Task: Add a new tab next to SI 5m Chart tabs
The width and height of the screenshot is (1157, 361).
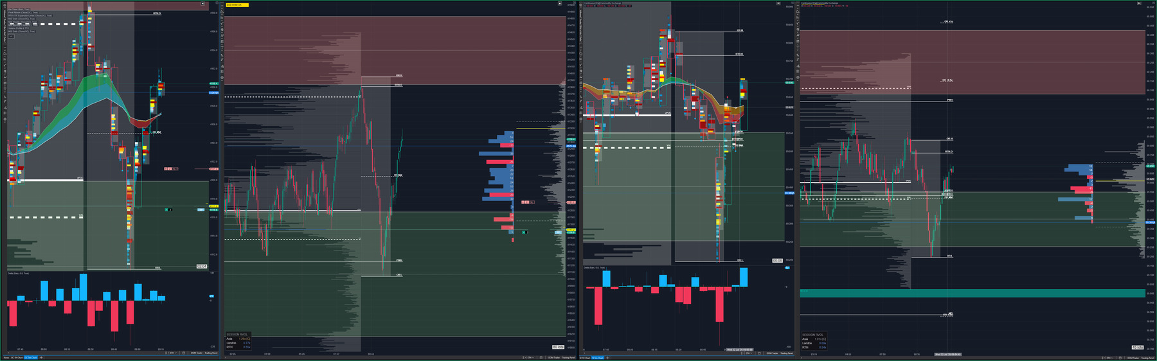Action: 607,358
